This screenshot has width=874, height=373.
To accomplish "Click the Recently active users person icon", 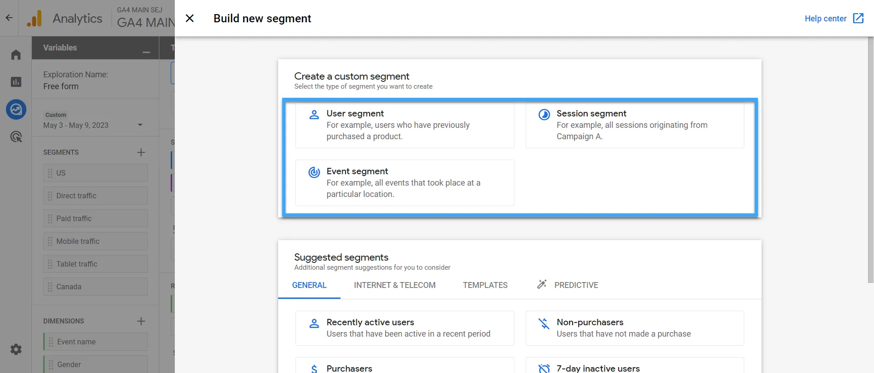I will tap(314, 323).
